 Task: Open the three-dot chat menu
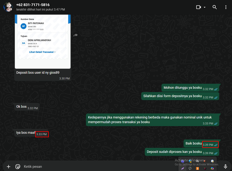(x=226, y=7)
